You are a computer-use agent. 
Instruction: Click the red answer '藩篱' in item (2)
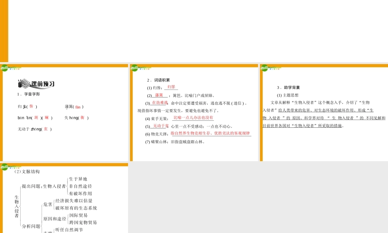pyautogui.click(x=159, y=95)
